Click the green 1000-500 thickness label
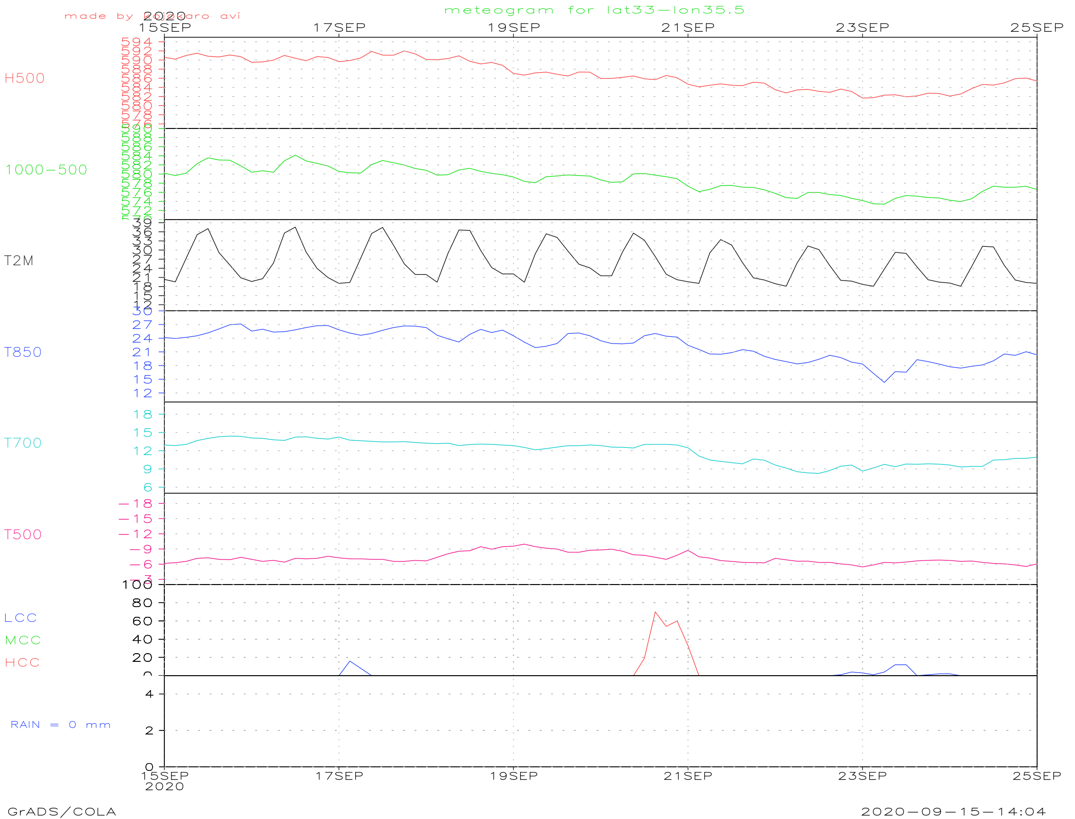 coord(46,170)
